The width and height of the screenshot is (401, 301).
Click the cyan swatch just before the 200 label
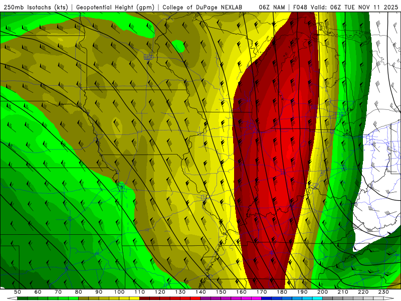point(318,298)
